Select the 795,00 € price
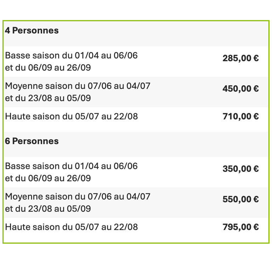Image resolution: width=272 pixels, height=265 pixels. (240, 227)
